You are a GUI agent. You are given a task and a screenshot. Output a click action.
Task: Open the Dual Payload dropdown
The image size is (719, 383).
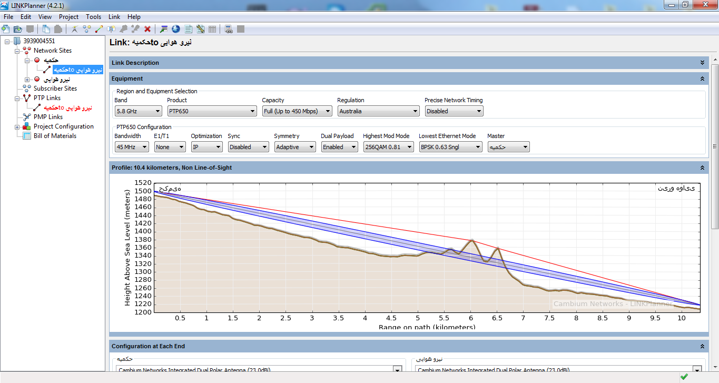tap(340, 147)
